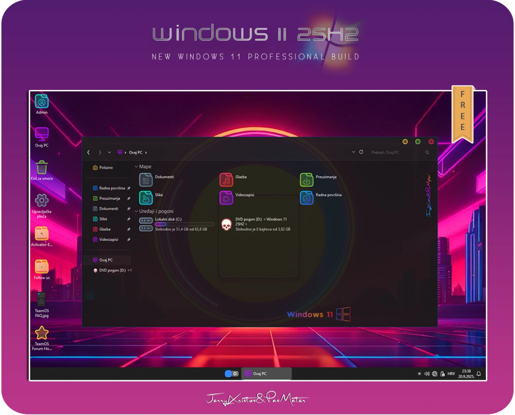
Task: Open the DVD pogon (D:) skull drive
Action: click(226, 224)
